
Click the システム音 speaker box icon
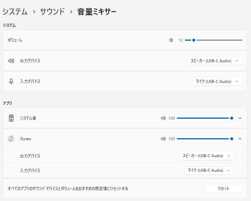(11, 118)
